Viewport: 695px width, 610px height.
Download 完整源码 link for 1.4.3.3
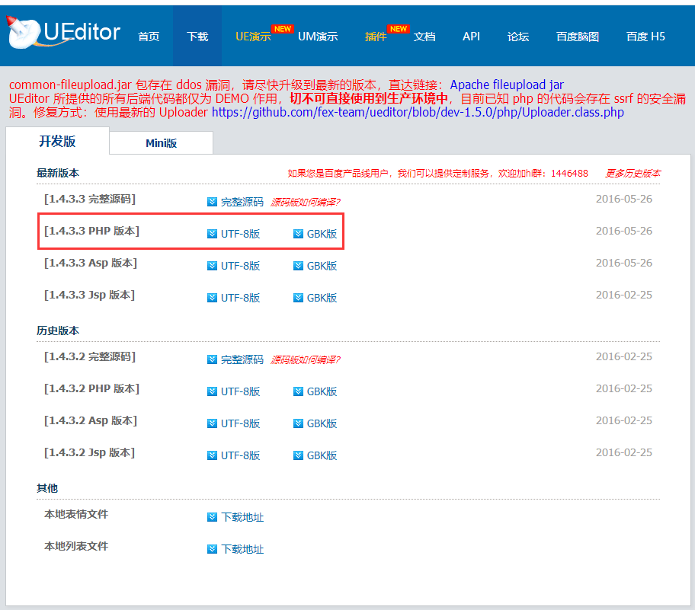click(x=242, y=202)
